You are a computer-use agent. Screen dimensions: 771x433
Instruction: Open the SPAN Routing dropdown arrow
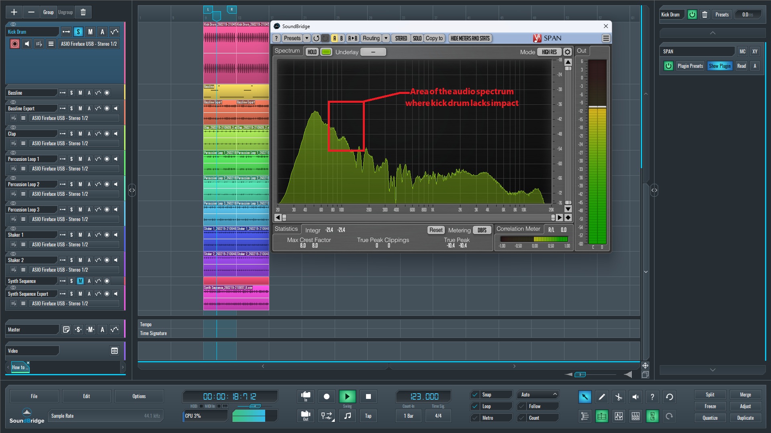386,38
